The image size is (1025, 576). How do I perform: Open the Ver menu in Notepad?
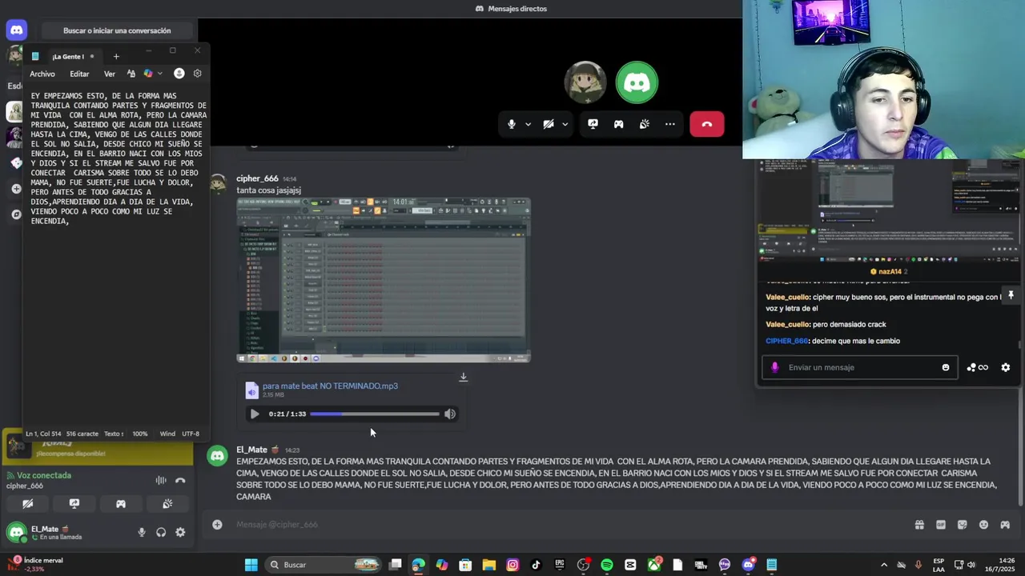click(110, 74)
